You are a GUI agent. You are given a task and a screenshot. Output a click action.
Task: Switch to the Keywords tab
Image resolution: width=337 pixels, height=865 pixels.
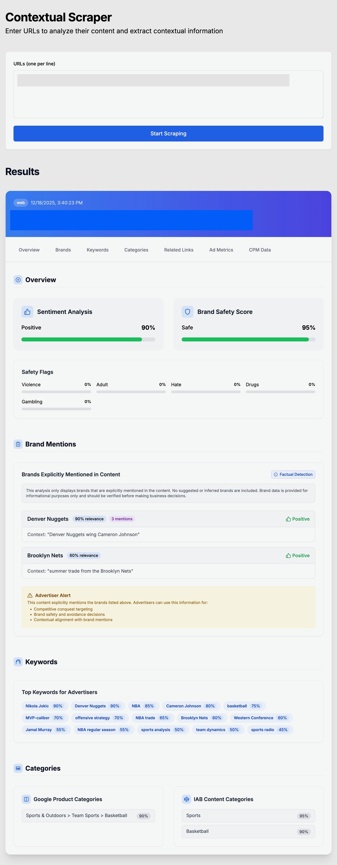[x=97, y=250]
